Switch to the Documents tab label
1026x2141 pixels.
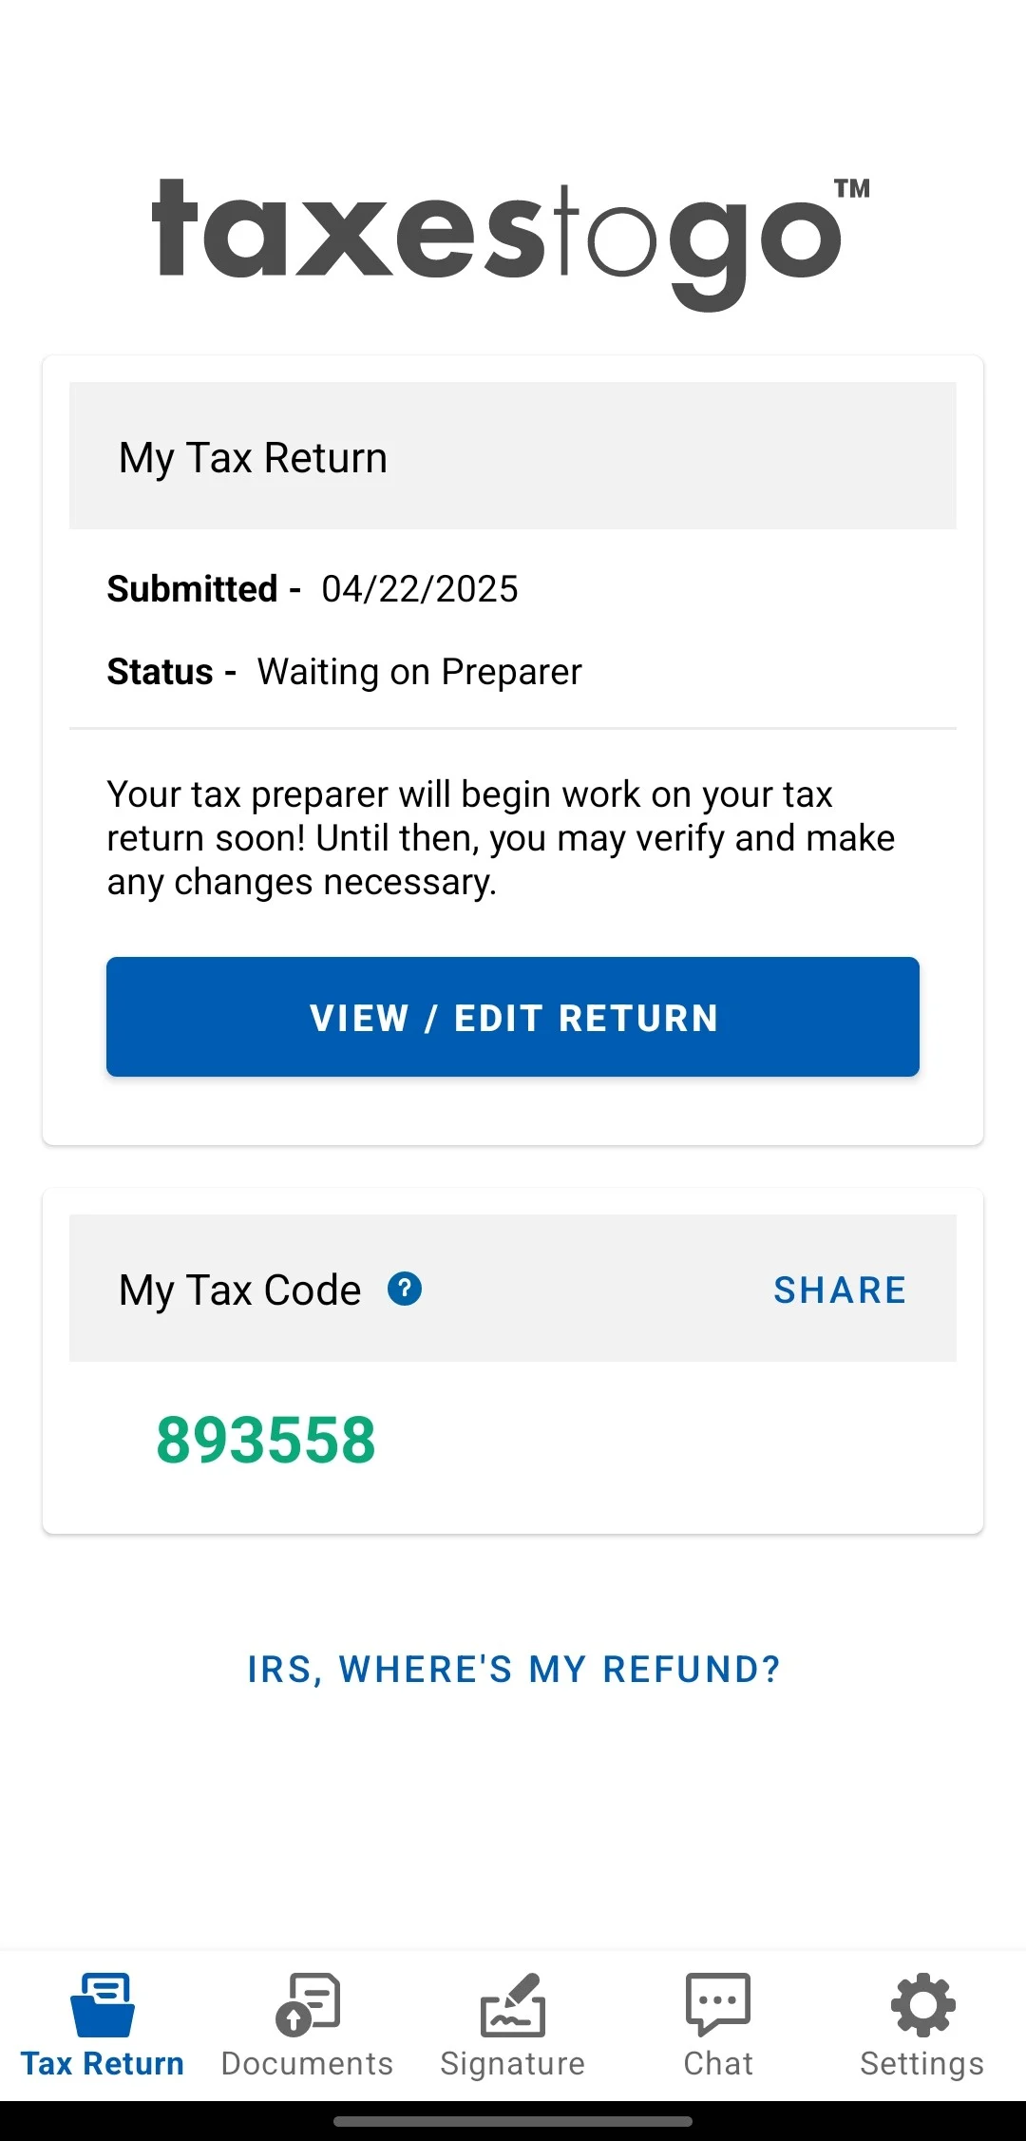308,2064
